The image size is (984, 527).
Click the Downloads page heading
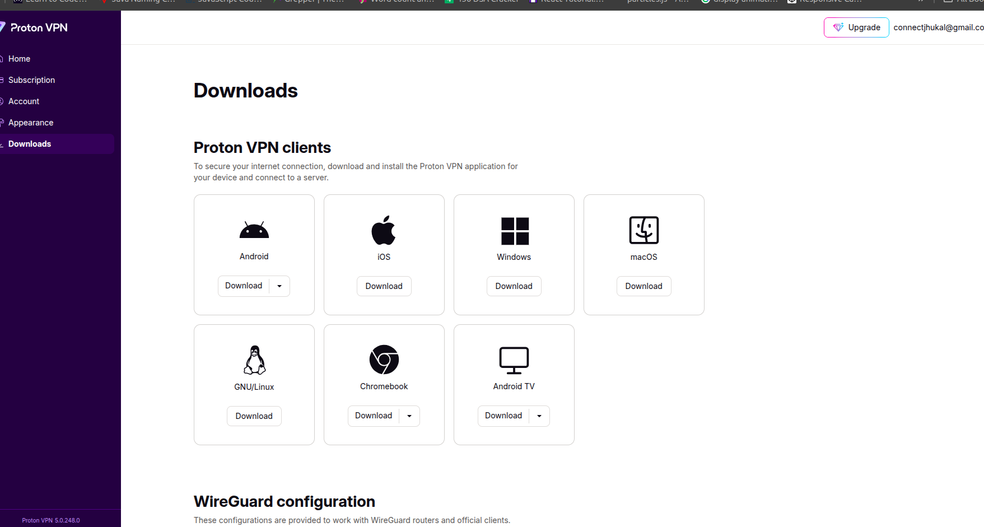[x=246, y=91]
